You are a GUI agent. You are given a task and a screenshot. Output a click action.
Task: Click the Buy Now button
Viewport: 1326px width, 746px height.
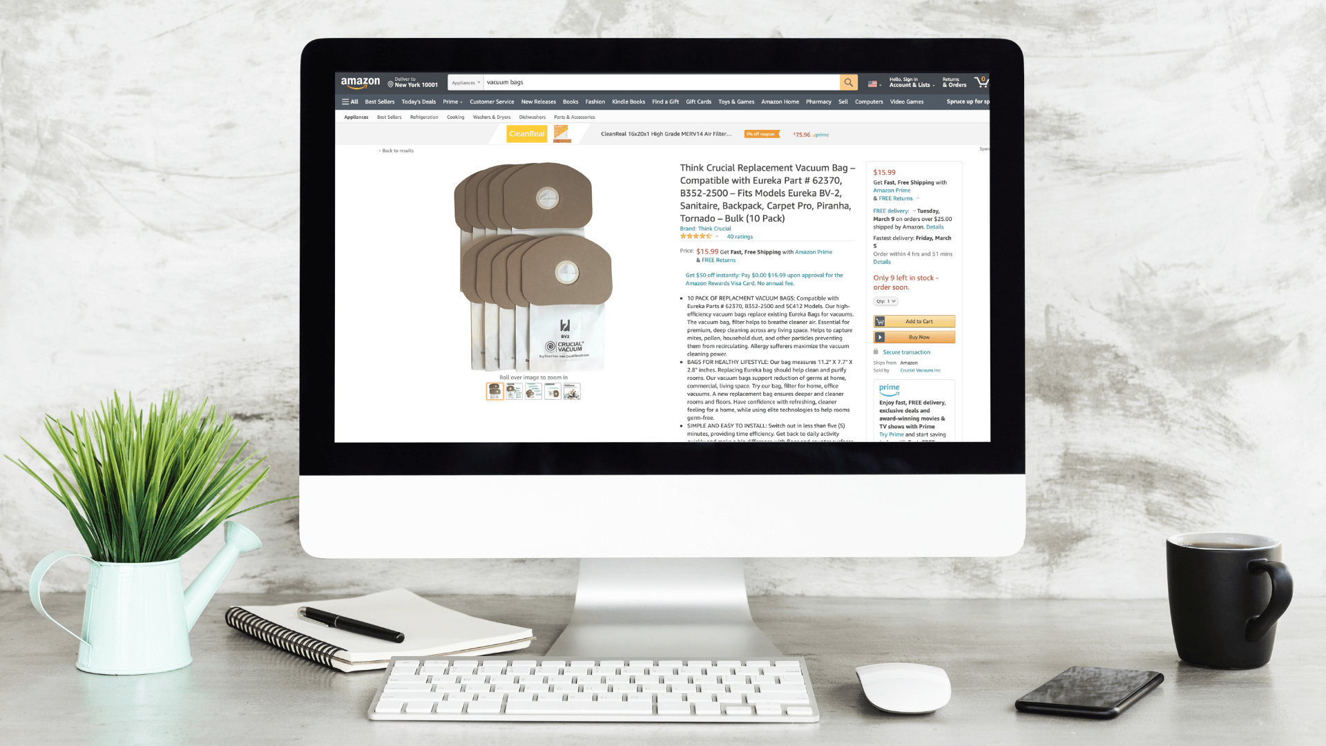coord(914,337)
